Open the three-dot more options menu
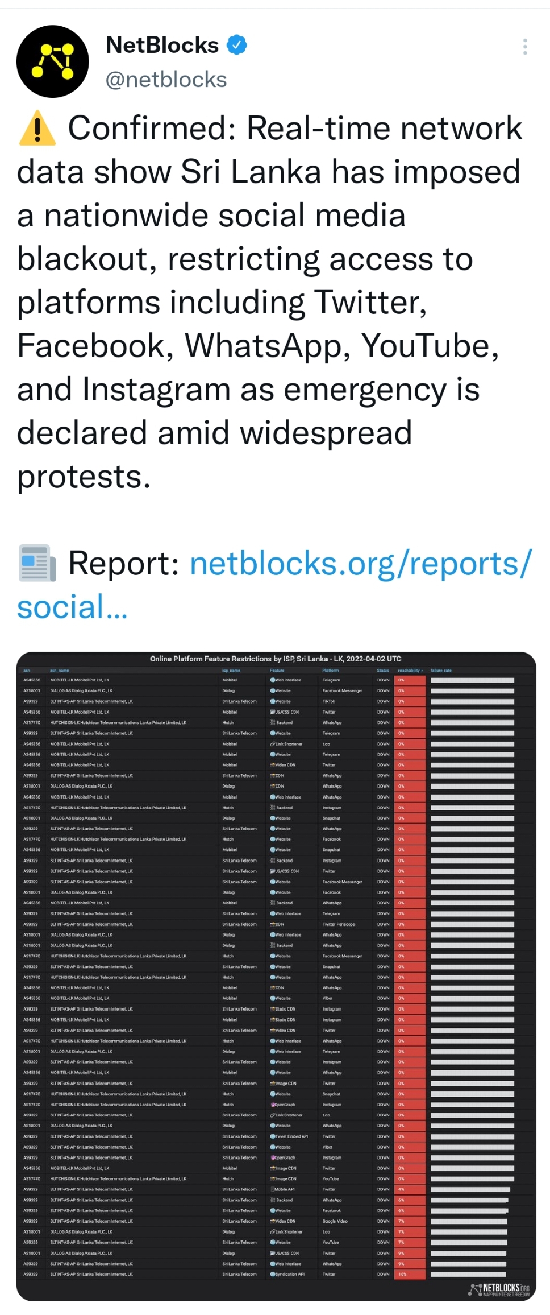 [524, 47]
